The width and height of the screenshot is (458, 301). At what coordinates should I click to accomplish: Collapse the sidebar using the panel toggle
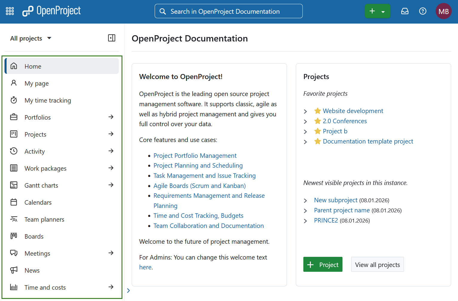pyautogui.click(x=111, y=38)
